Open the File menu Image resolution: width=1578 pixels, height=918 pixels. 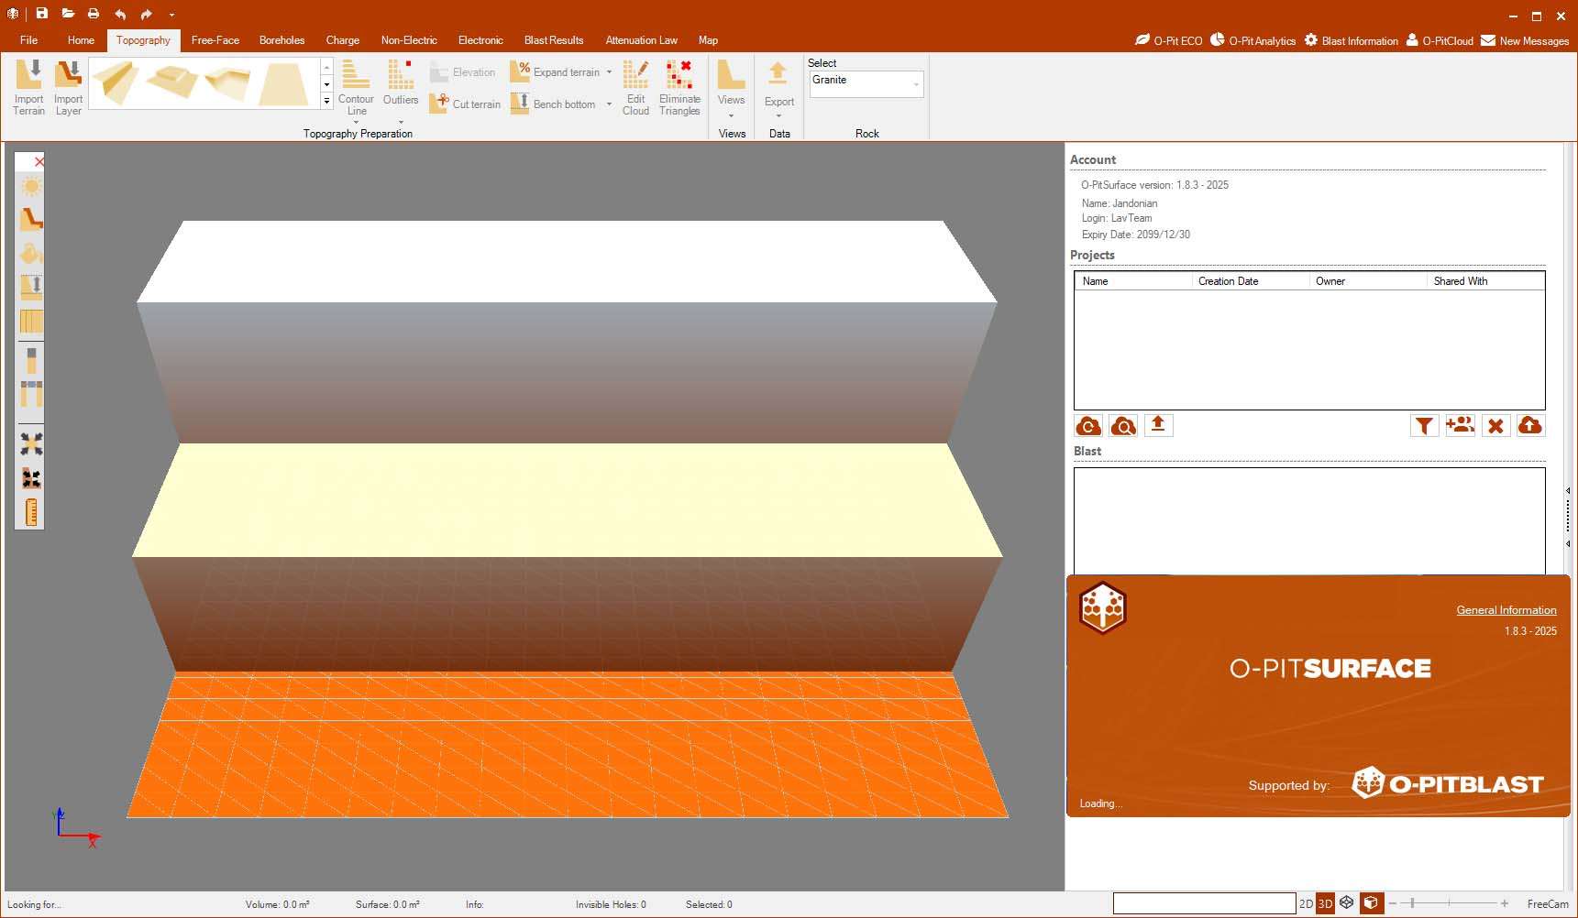29,40
